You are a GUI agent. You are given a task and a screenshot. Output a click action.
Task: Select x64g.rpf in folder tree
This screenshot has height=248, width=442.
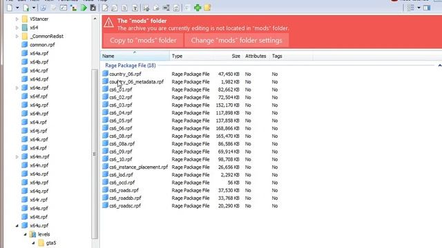point(39,105)
